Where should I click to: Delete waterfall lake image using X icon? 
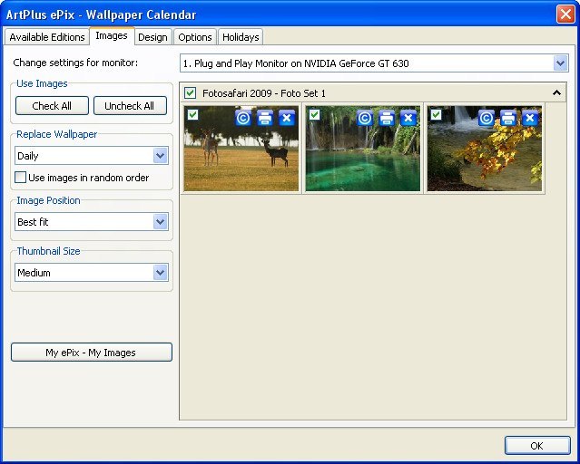click(x=408, y=118)
